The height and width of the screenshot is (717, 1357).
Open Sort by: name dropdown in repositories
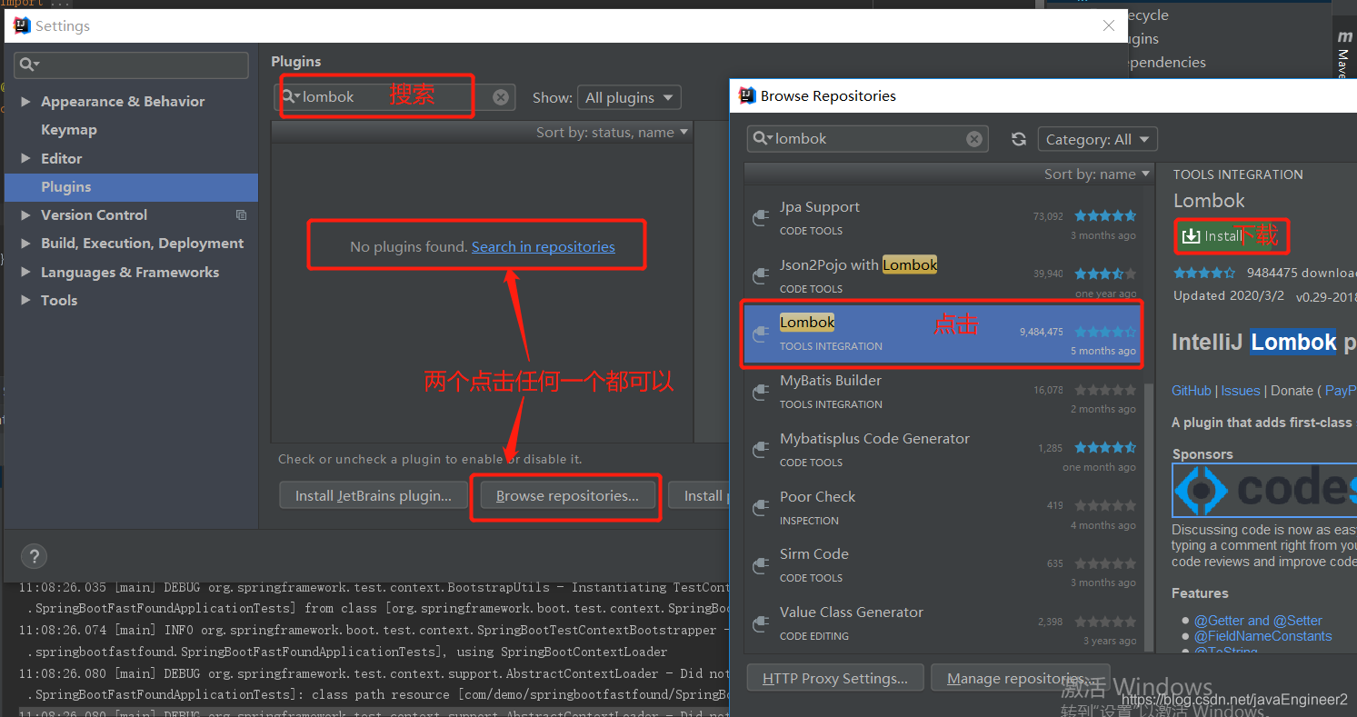click(1096, 174)
